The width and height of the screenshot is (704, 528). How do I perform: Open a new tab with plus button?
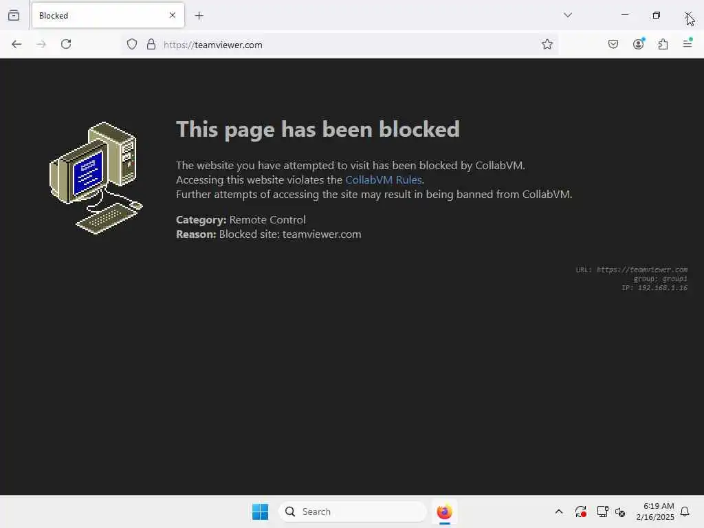tap(199, 16)
